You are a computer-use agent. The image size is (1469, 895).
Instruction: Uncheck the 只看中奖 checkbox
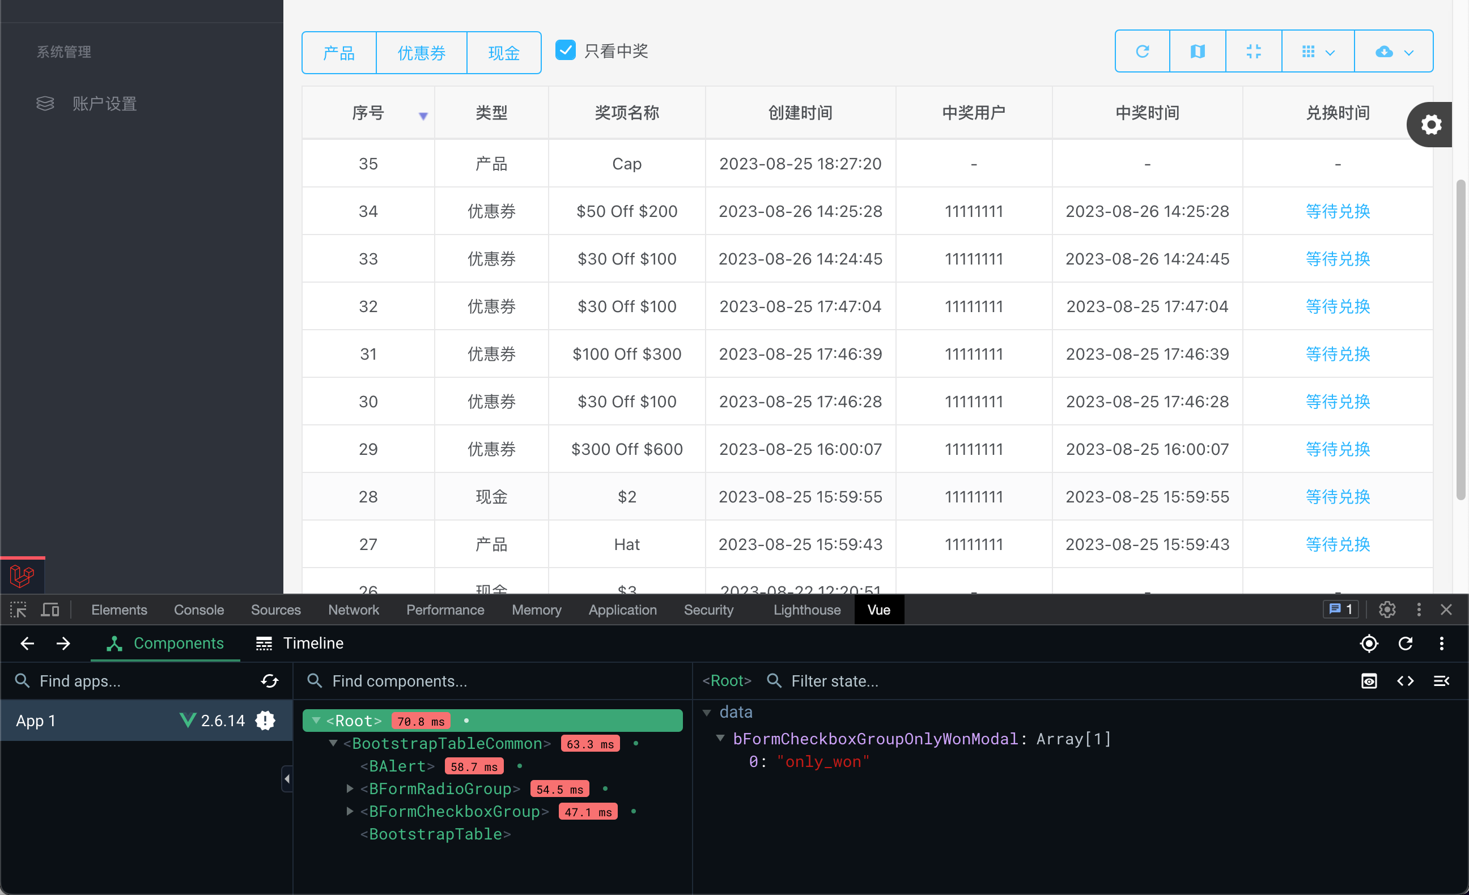pyautogui.click(x=565, y=50)
